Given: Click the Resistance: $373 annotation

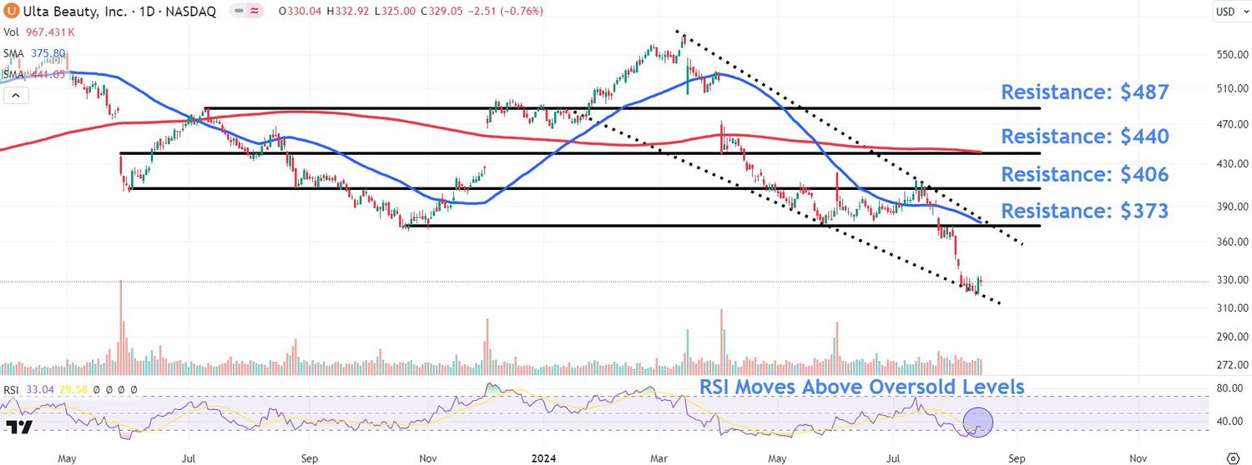Looking at the screenshot, I should [x=1085, y=211].
